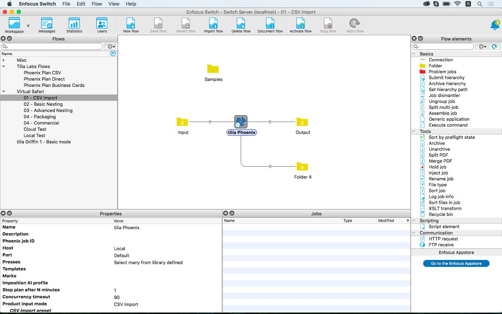Collapse the Virtual Safari group

point(3,92)
